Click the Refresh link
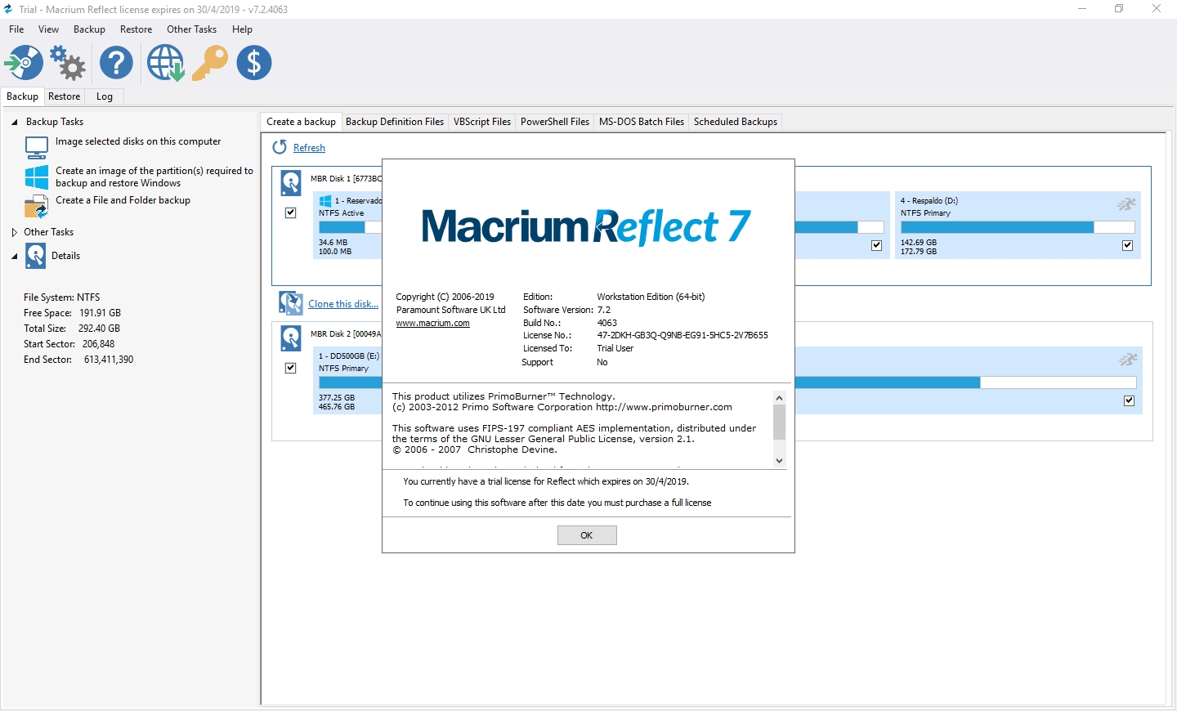The height and width of the screenshot is (711, 1177). pos(309,148)
